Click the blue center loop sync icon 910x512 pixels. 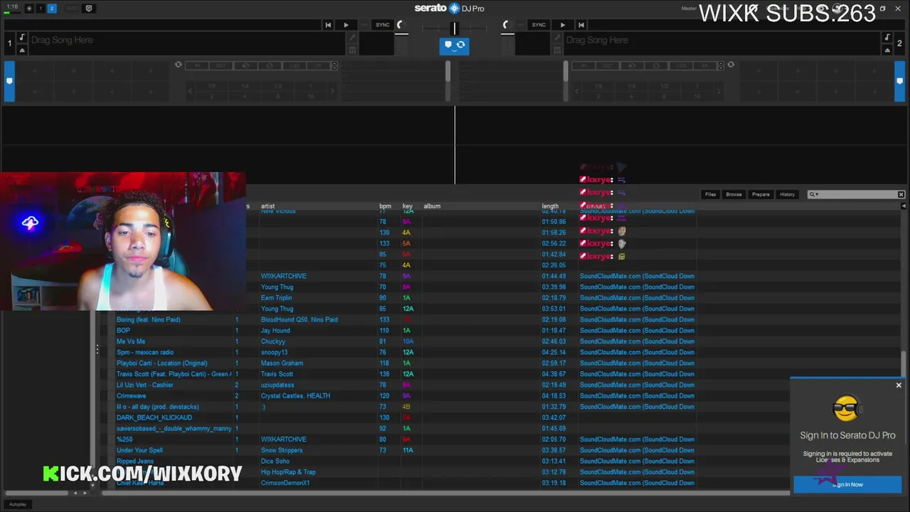click(461, 45)
